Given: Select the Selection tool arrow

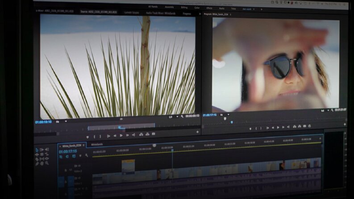Looking at the screenshot, I should click(37, 150).
